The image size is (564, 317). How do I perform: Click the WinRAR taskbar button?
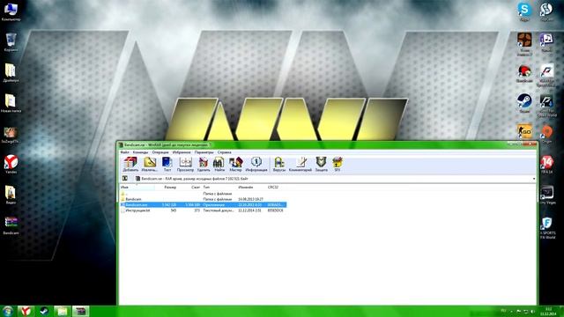click(x=80, y=311)
